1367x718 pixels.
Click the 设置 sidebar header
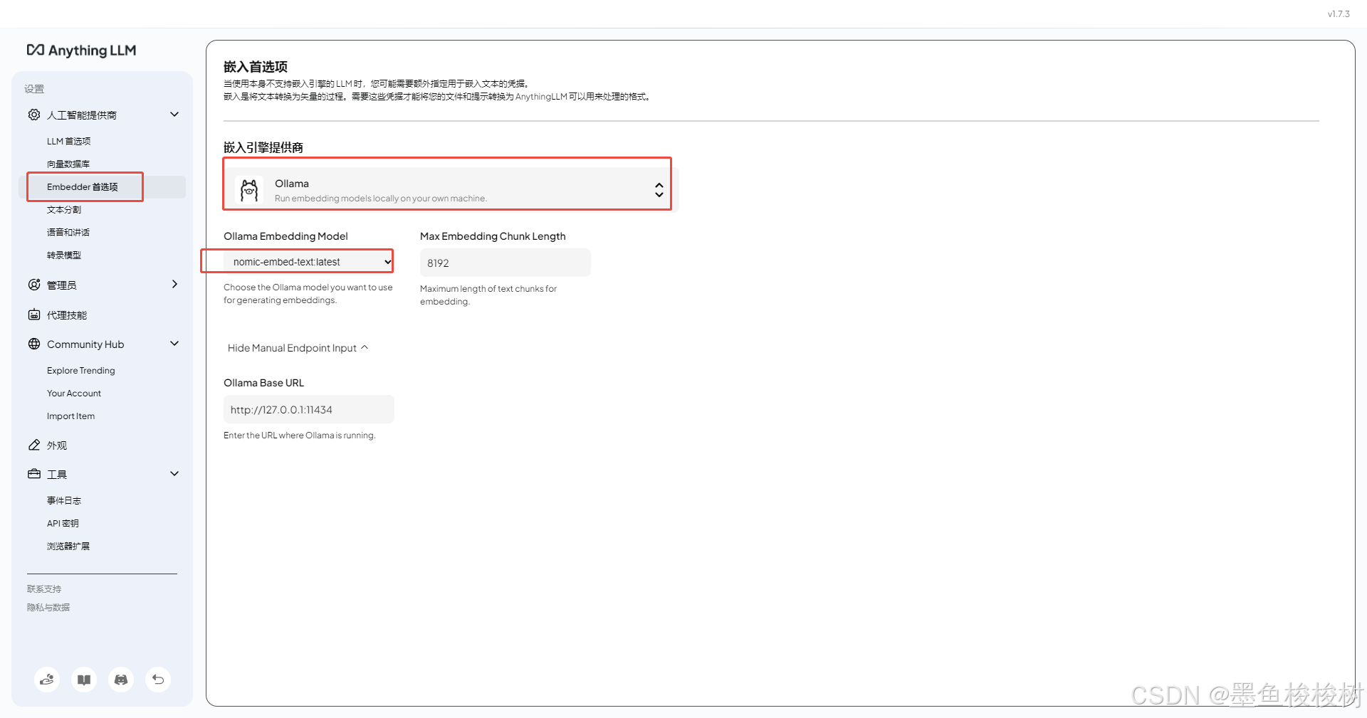[x=34, y=89]
